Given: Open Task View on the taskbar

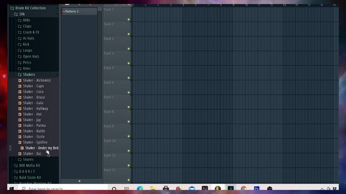Looking at the screenshot, I should [x=127, y=189].
